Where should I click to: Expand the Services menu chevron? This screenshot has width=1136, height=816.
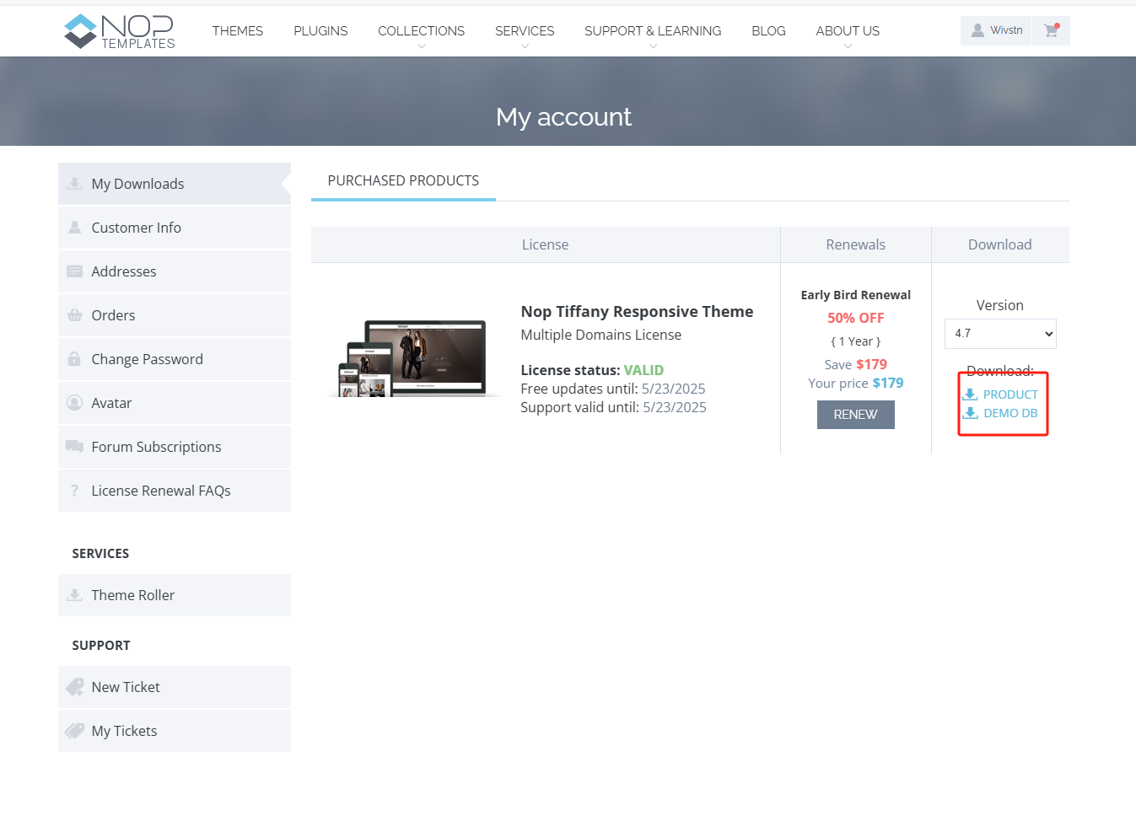[525, 46]
